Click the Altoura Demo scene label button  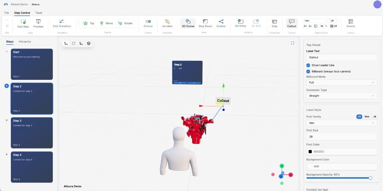[72, 187]
